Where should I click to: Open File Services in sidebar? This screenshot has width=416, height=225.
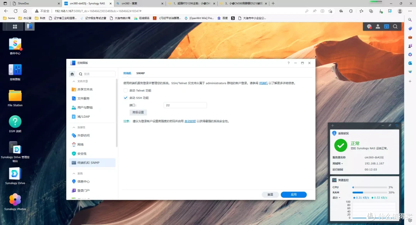(x=92, y=98)
